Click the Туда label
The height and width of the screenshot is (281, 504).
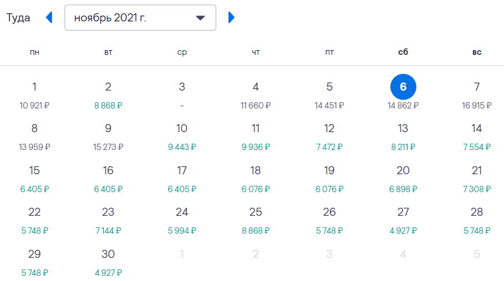tap(18, 18)
